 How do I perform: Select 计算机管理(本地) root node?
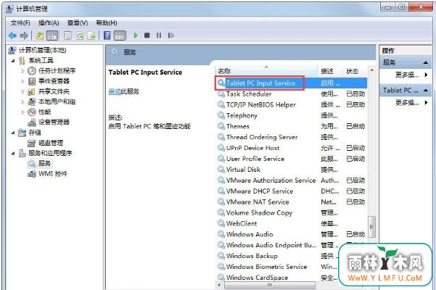tap(42, 50)
